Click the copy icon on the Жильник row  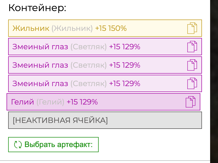(x=192, y=28)
